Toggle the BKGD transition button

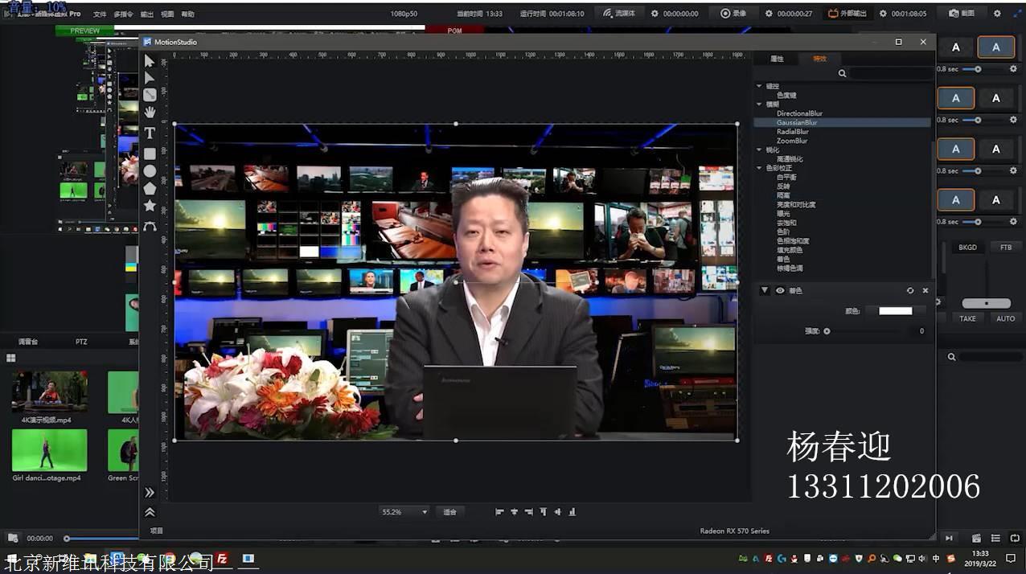pos(967,248)
